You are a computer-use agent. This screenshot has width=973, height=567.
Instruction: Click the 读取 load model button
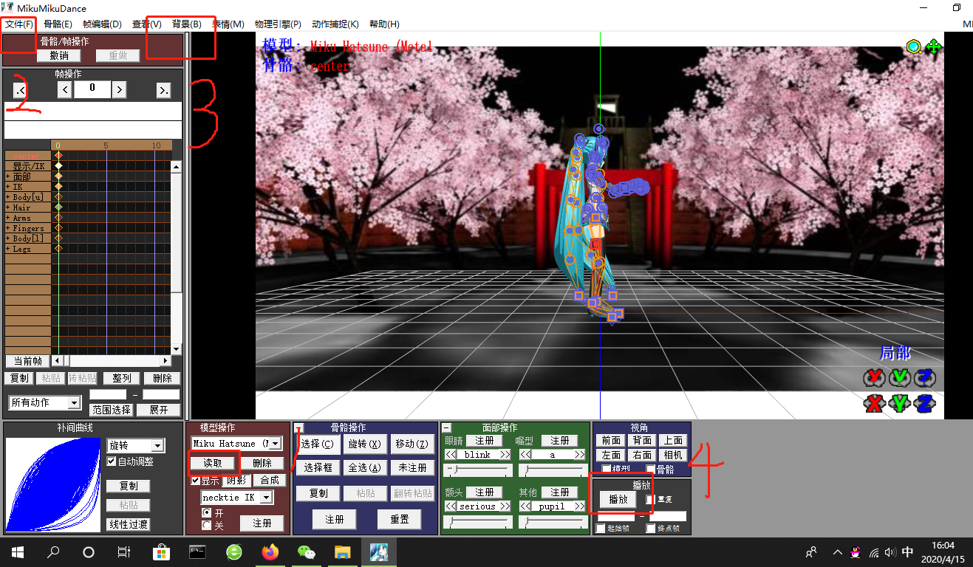212,463
